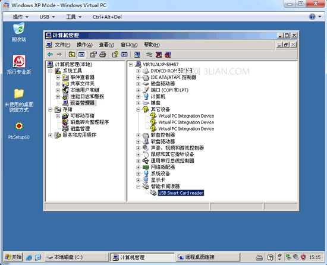Screen dimensions: 327x265
Task: Click the 15:15 taskbar clock
Action: [315, 257]
